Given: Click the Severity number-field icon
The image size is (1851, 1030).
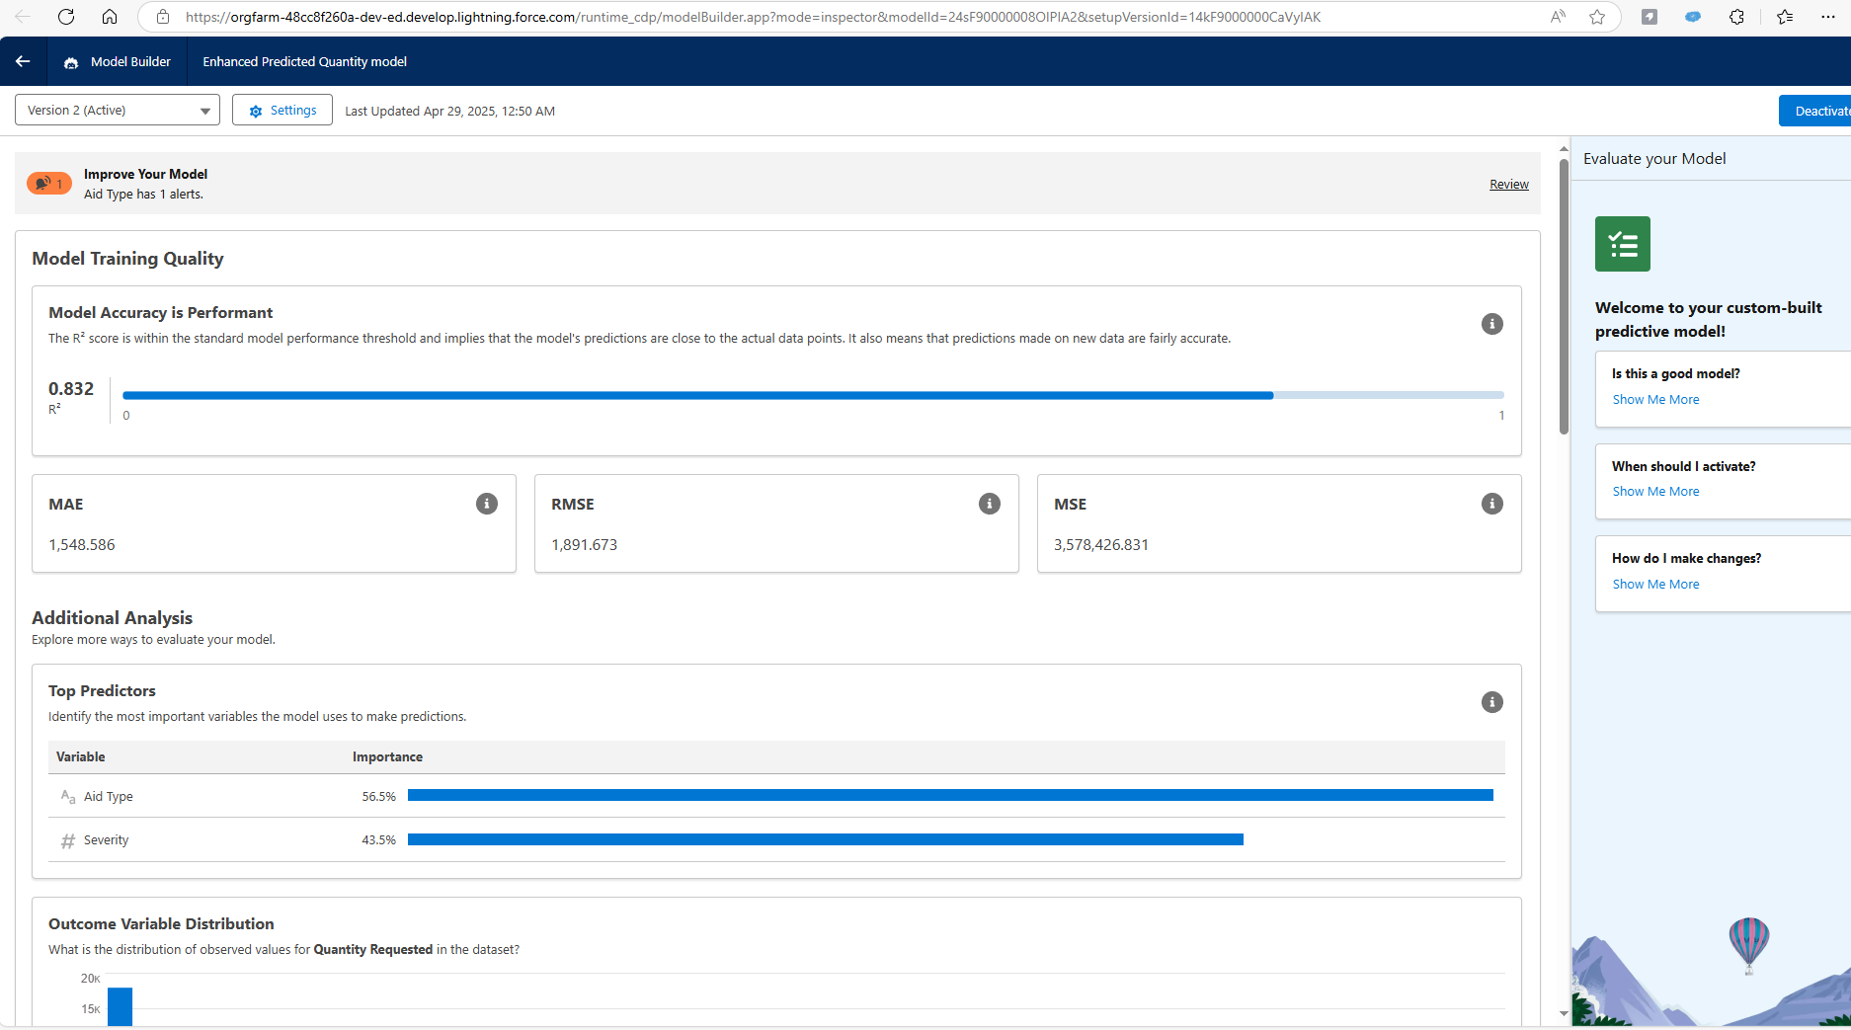Looking at the screenshot, I should pyautogui.click(x=68, y=840).
